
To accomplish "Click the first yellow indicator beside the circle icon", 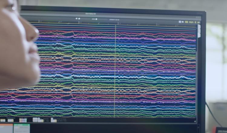I will pyautogui.click(x=186, y=22).
